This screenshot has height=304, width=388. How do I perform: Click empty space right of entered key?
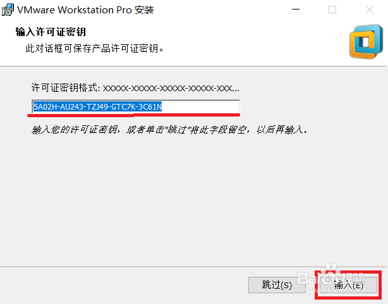tap(200, 106)
